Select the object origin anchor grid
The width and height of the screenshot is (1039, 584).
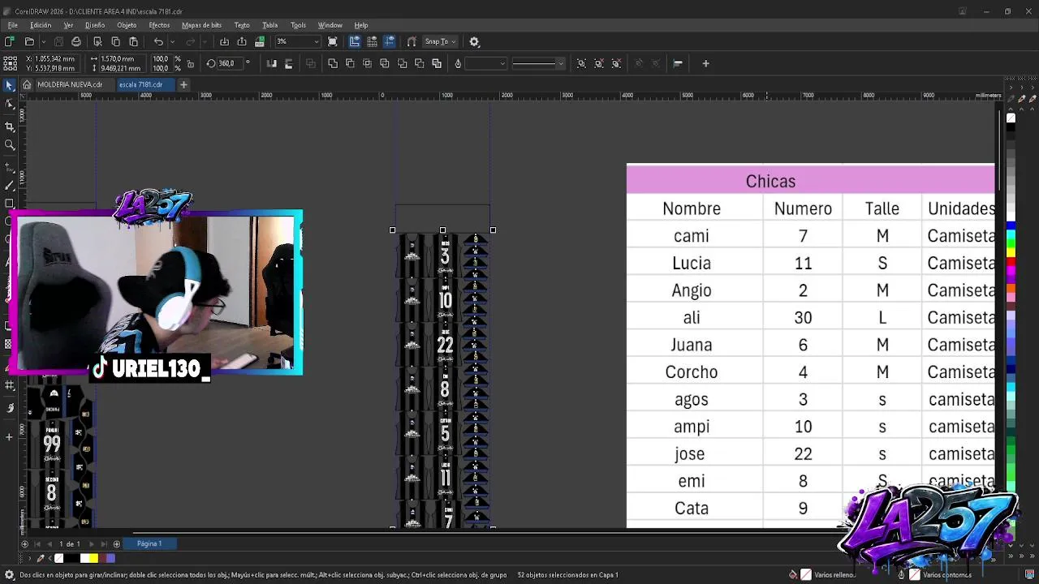(10, 63)
